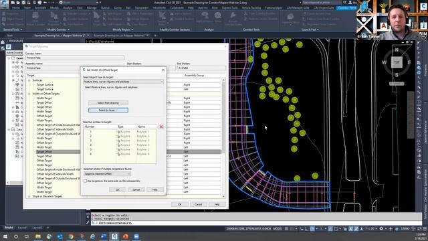
Task: Toggle snap mode icon in the status bar
Action: click(292, 229)
